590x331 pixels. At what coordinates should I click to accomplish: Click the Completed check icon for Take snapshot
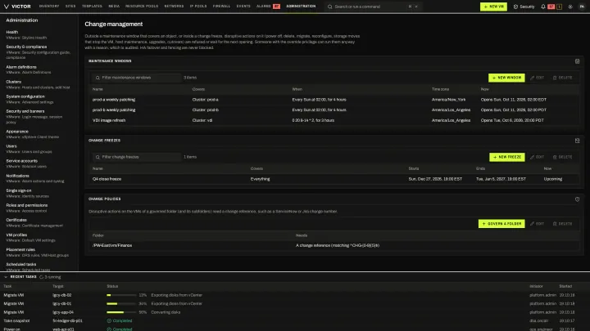(x=109, y=321)
